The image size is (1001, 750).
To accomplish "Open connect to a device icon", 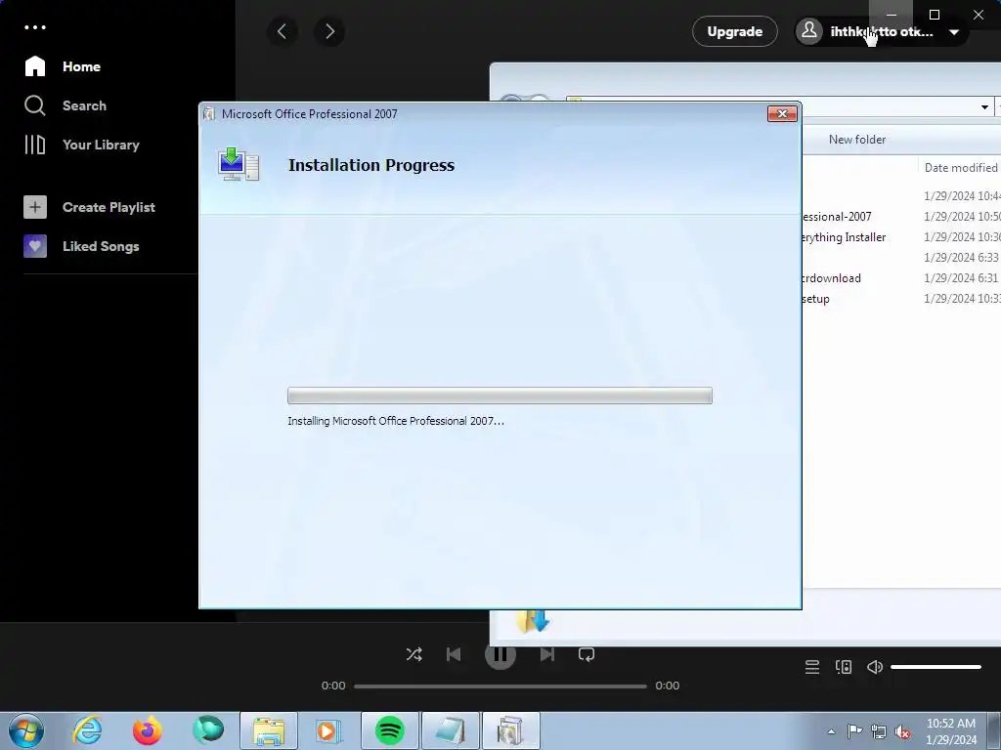I will click(844, 667).
